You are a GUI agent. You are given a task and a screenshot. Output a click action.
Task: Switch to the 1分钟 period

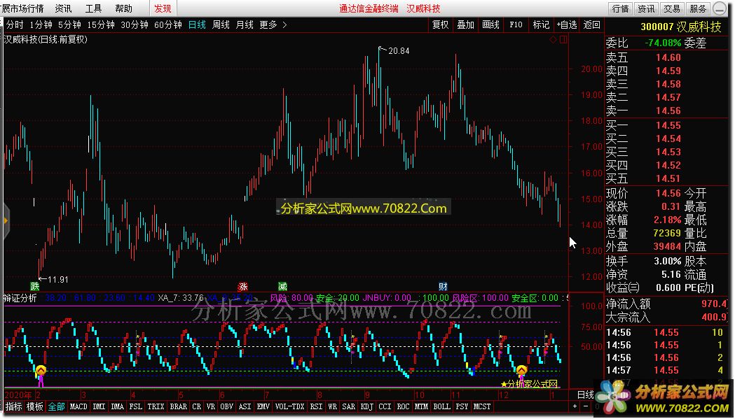coord(41,24)
